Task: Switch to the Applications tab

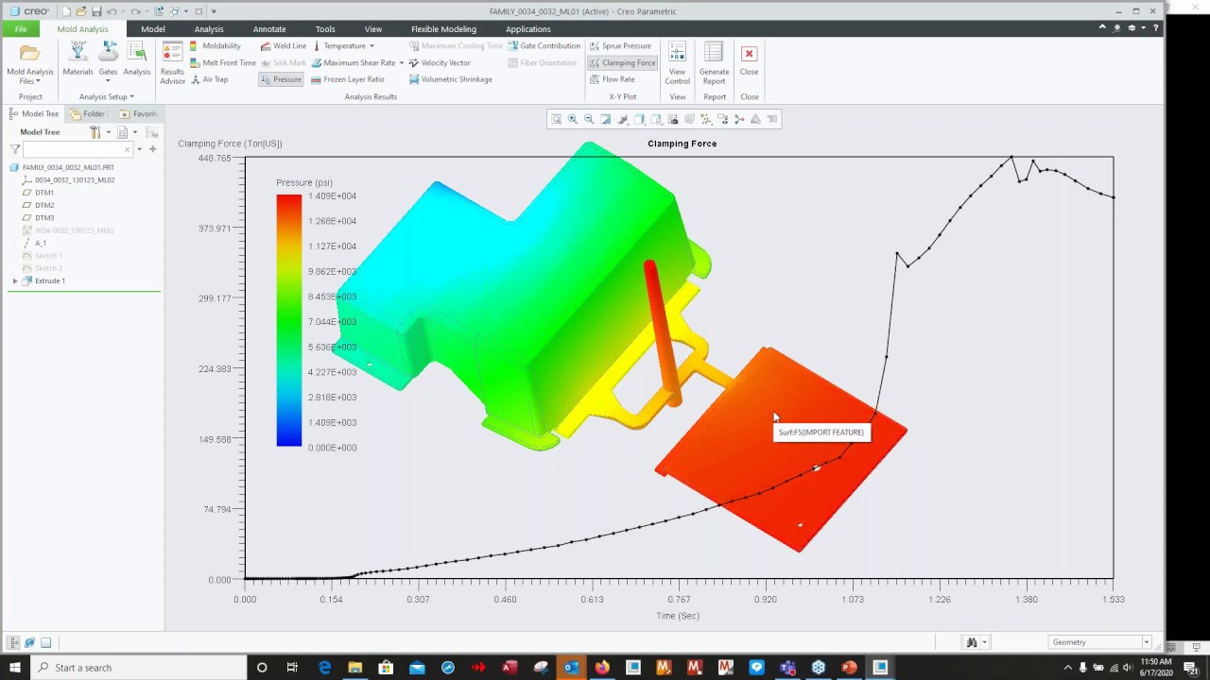Action: click(527, 29)
